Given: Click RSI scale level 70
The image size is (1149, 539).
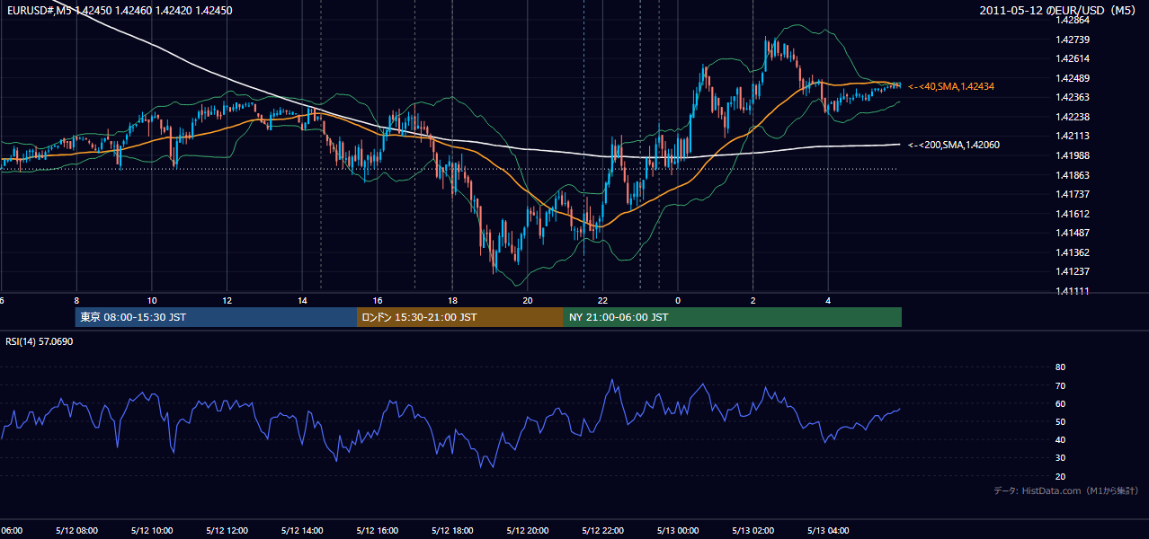Looking at the screenshot, I should point(1060,385).
